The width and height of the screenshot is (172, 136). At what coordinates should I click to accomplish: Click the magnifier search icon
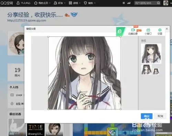click(x=158, y=3)
